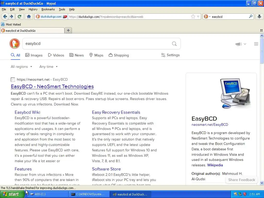Open the megaphone announcements icon

(x=238, y=44)
